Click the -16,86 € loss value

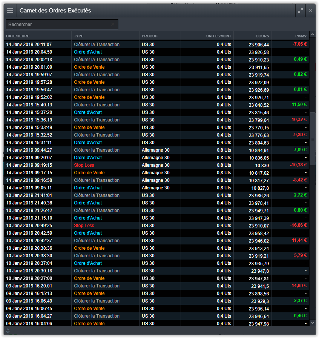pyautogui.click(x=299, y=225)
